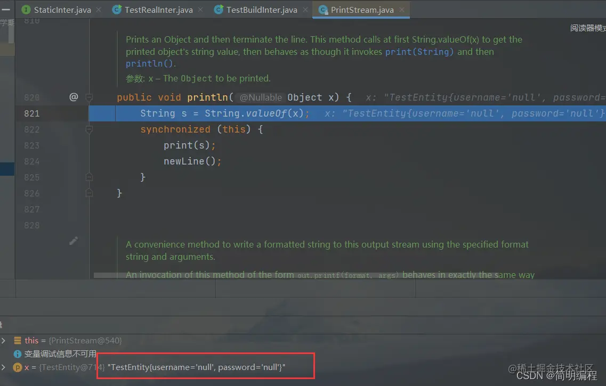The height and width of the screenshot is (386, 606).
Task: Collapse the println method at line 820
Action: click(x=89, y=97)
